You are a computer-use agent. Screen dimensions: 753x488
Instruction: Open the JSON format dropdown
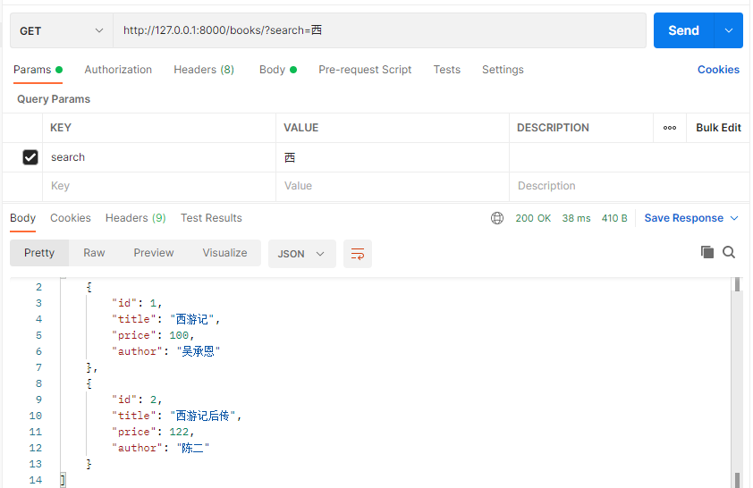click(x=301, y=254)
